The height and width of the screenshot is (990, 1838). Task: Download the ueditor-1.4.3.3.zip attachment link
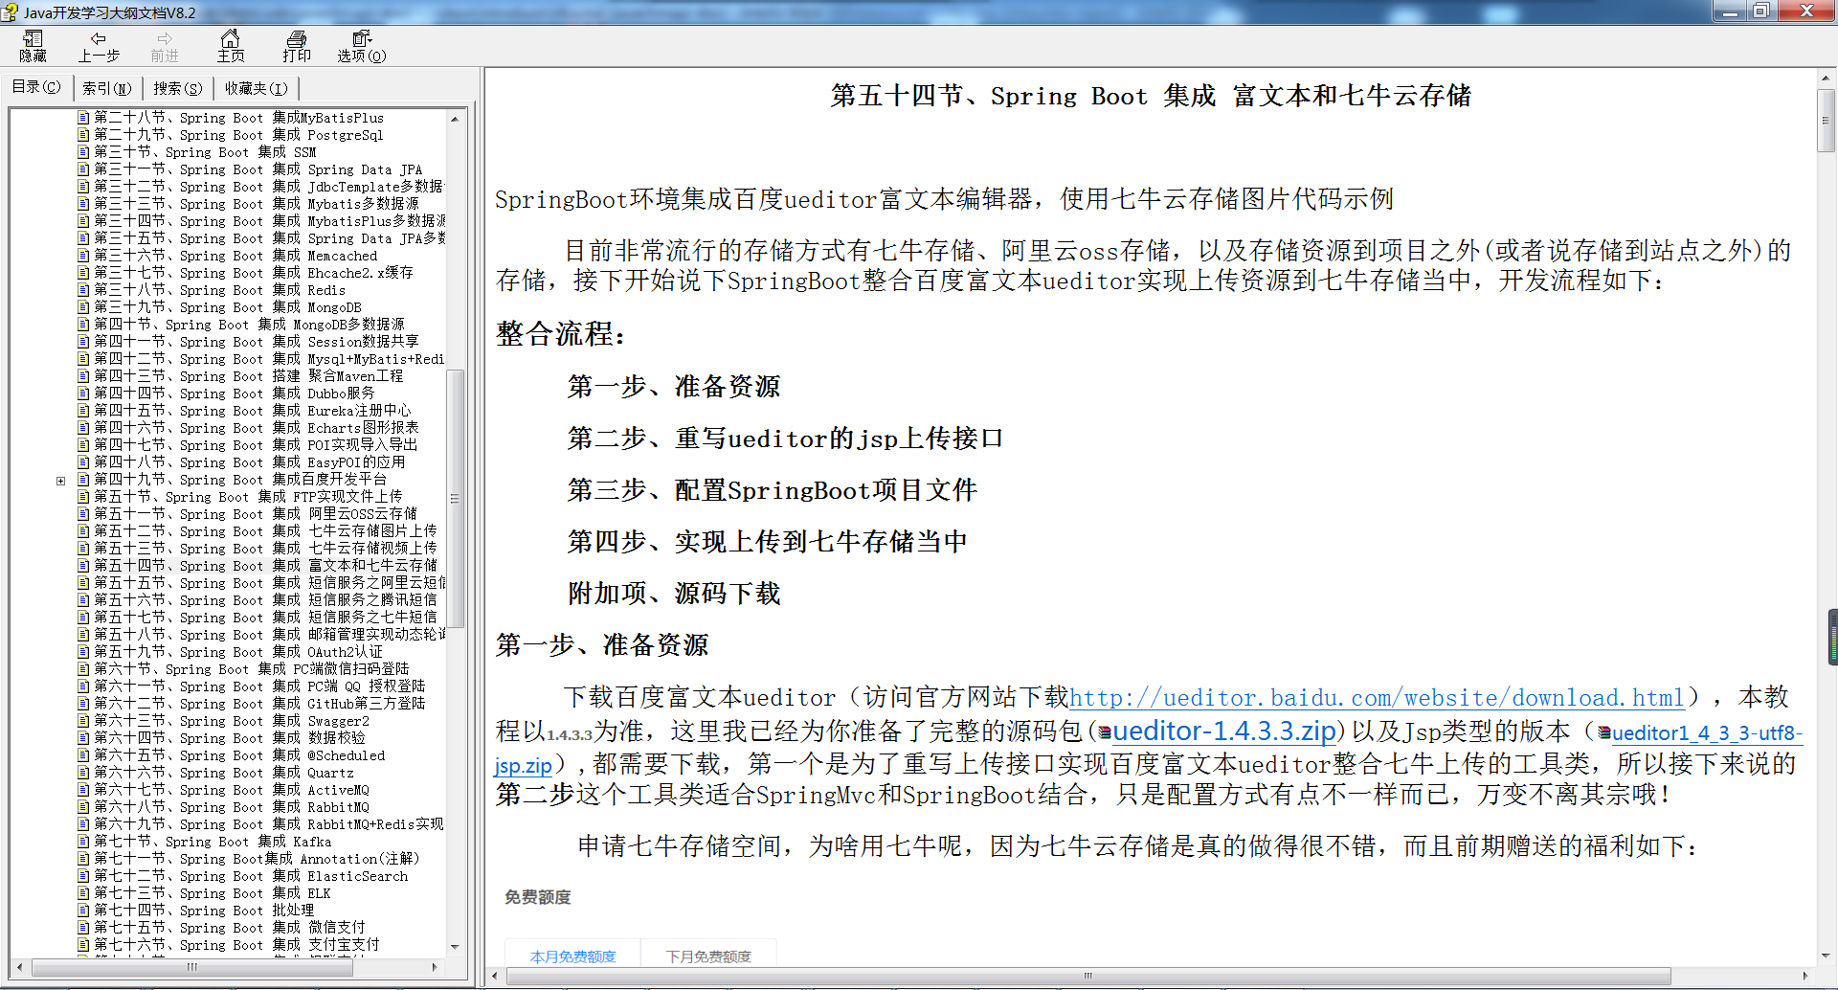tap(1224, 731)
